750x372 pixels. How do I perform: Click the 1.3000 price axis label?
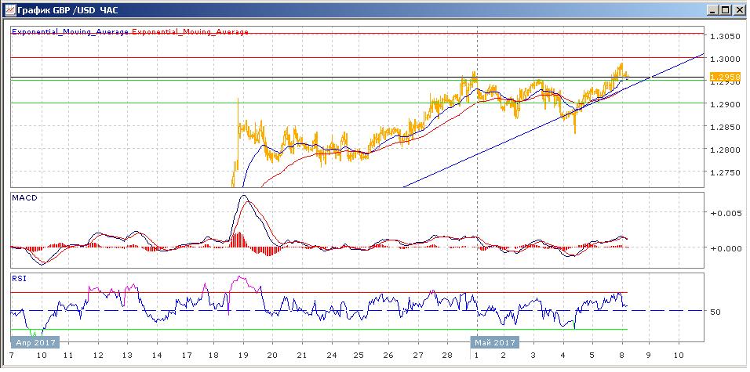point(726,60)
